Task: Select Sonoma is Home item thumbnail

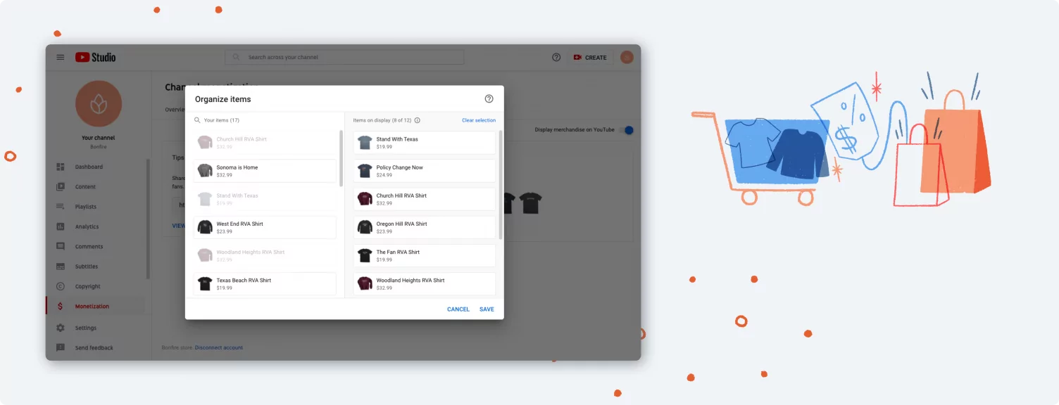Action: (205, 170)
